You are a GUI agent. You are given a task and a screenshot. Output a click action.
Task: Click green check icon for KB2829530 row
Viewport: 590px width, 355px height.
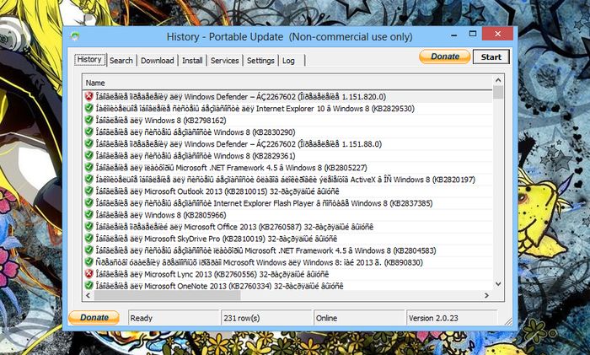88,109
